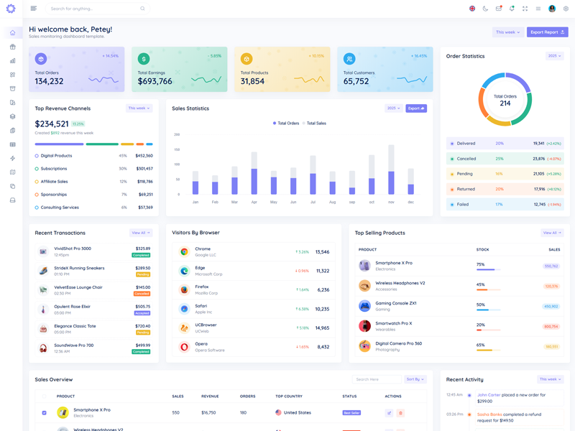The image size is (575, 431).
Task: Open the user profile avatar menu
Action: 552,9
